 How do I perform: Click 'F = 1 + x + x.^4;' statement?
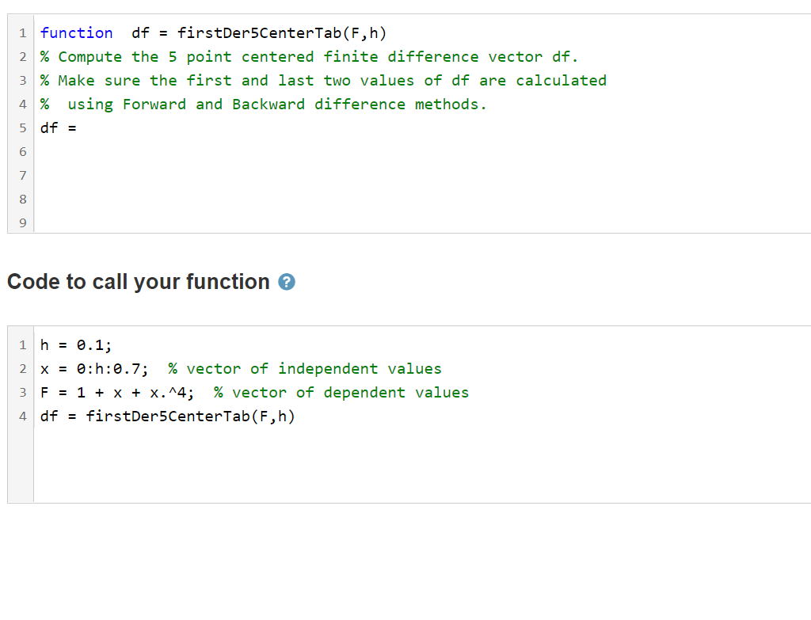pyautogui.click(x=117, y=393)
